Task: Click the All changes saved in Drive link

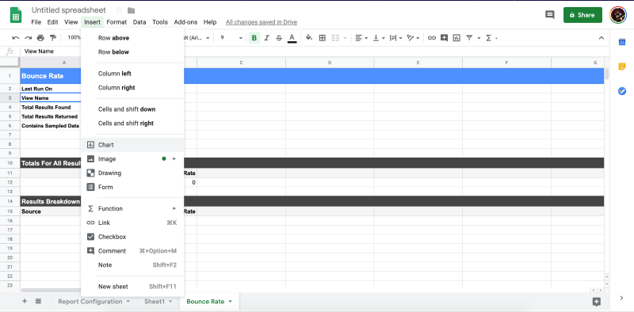Action: (262, 22)
